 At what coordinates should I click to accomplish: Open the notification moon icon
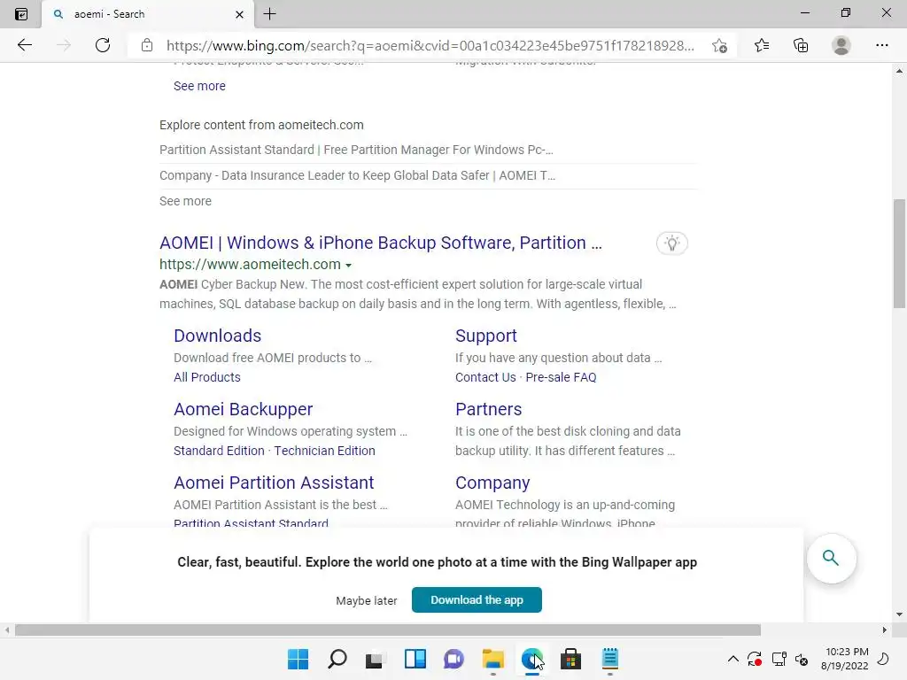[884, 659]
